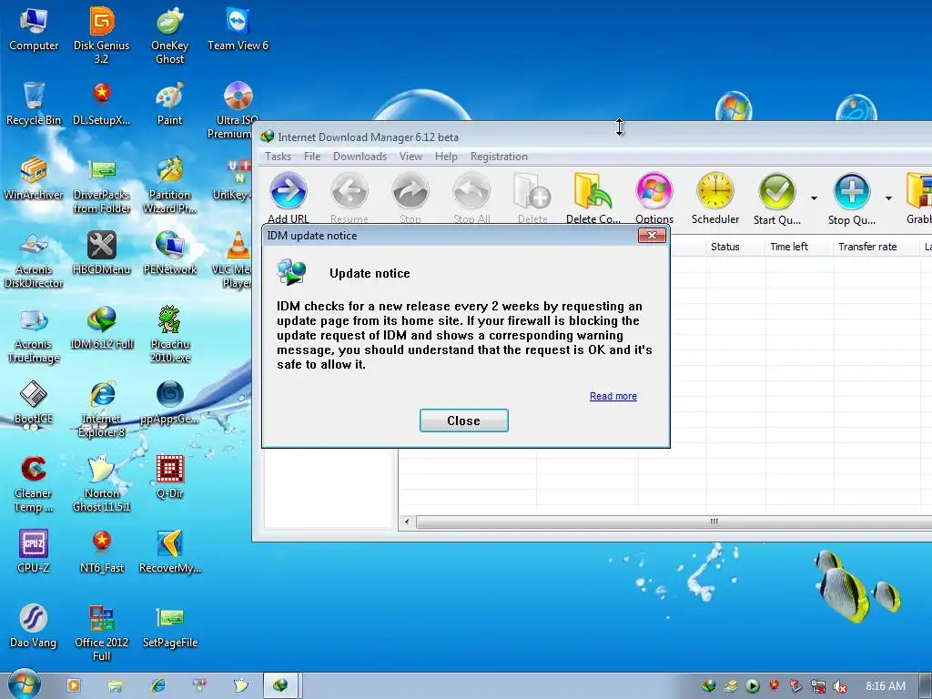Select the BootICE desktop icon

point(34,401)
